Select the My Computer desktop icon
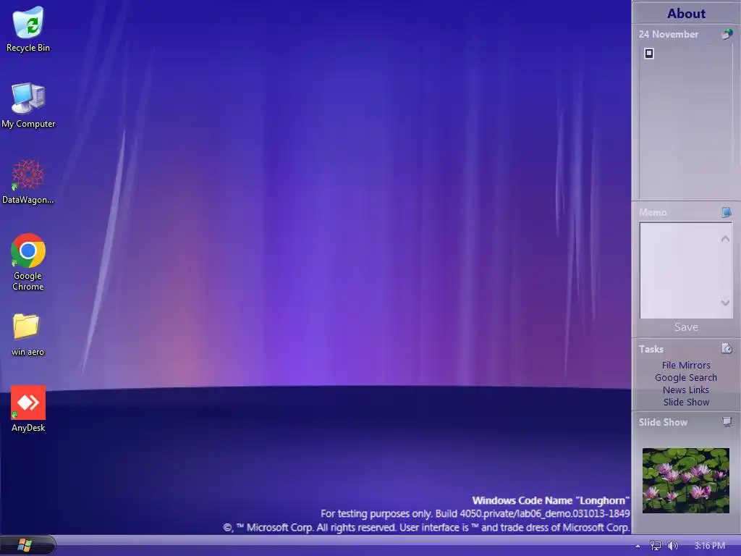The height and width of the screenshot is (556, 741). pos(28,105)
